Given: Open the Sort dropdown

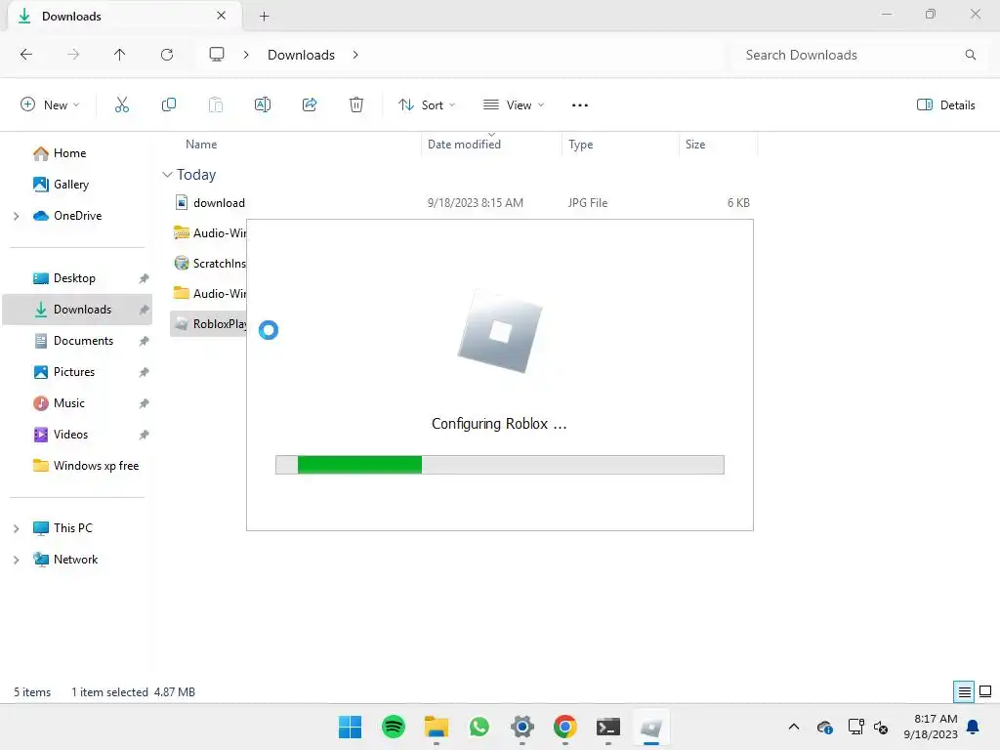Looking at the screenshot, I should click(x=427, y=105).
